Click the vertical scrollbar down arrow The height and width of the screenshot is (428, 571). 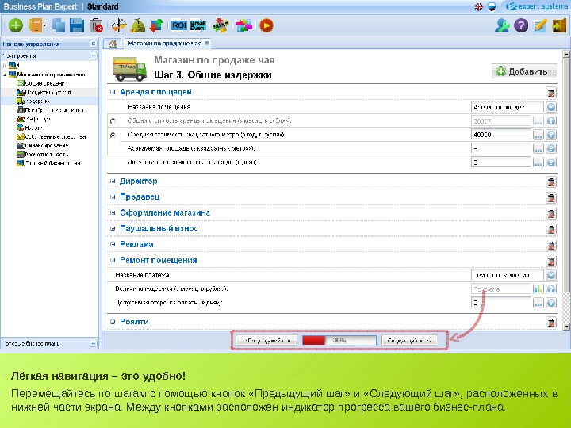(566, 327)
